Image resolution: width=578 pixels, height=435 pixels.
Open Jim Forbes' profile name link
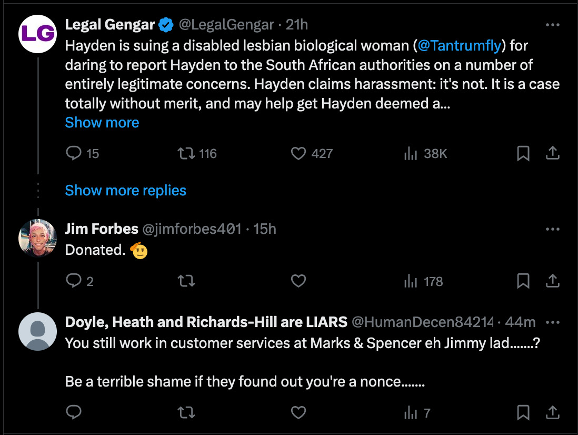102,229
